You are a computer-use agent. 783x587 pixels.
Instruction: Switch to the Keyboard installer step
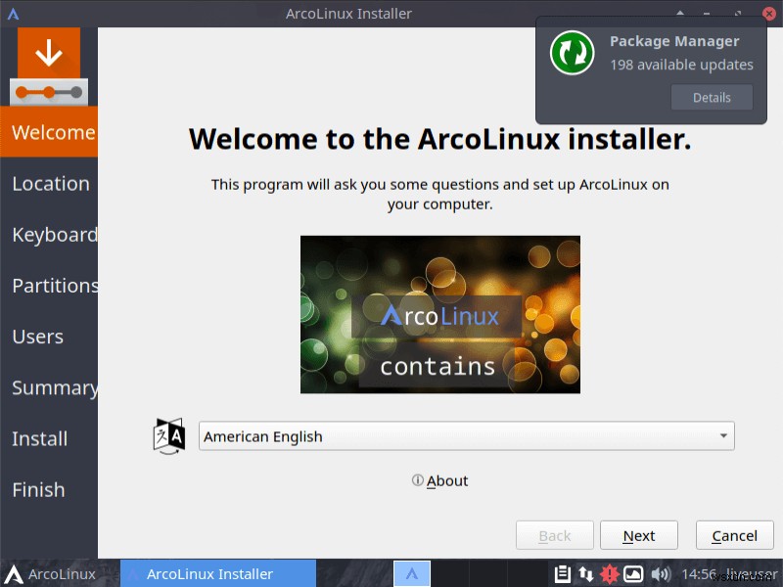coord(54,235)
